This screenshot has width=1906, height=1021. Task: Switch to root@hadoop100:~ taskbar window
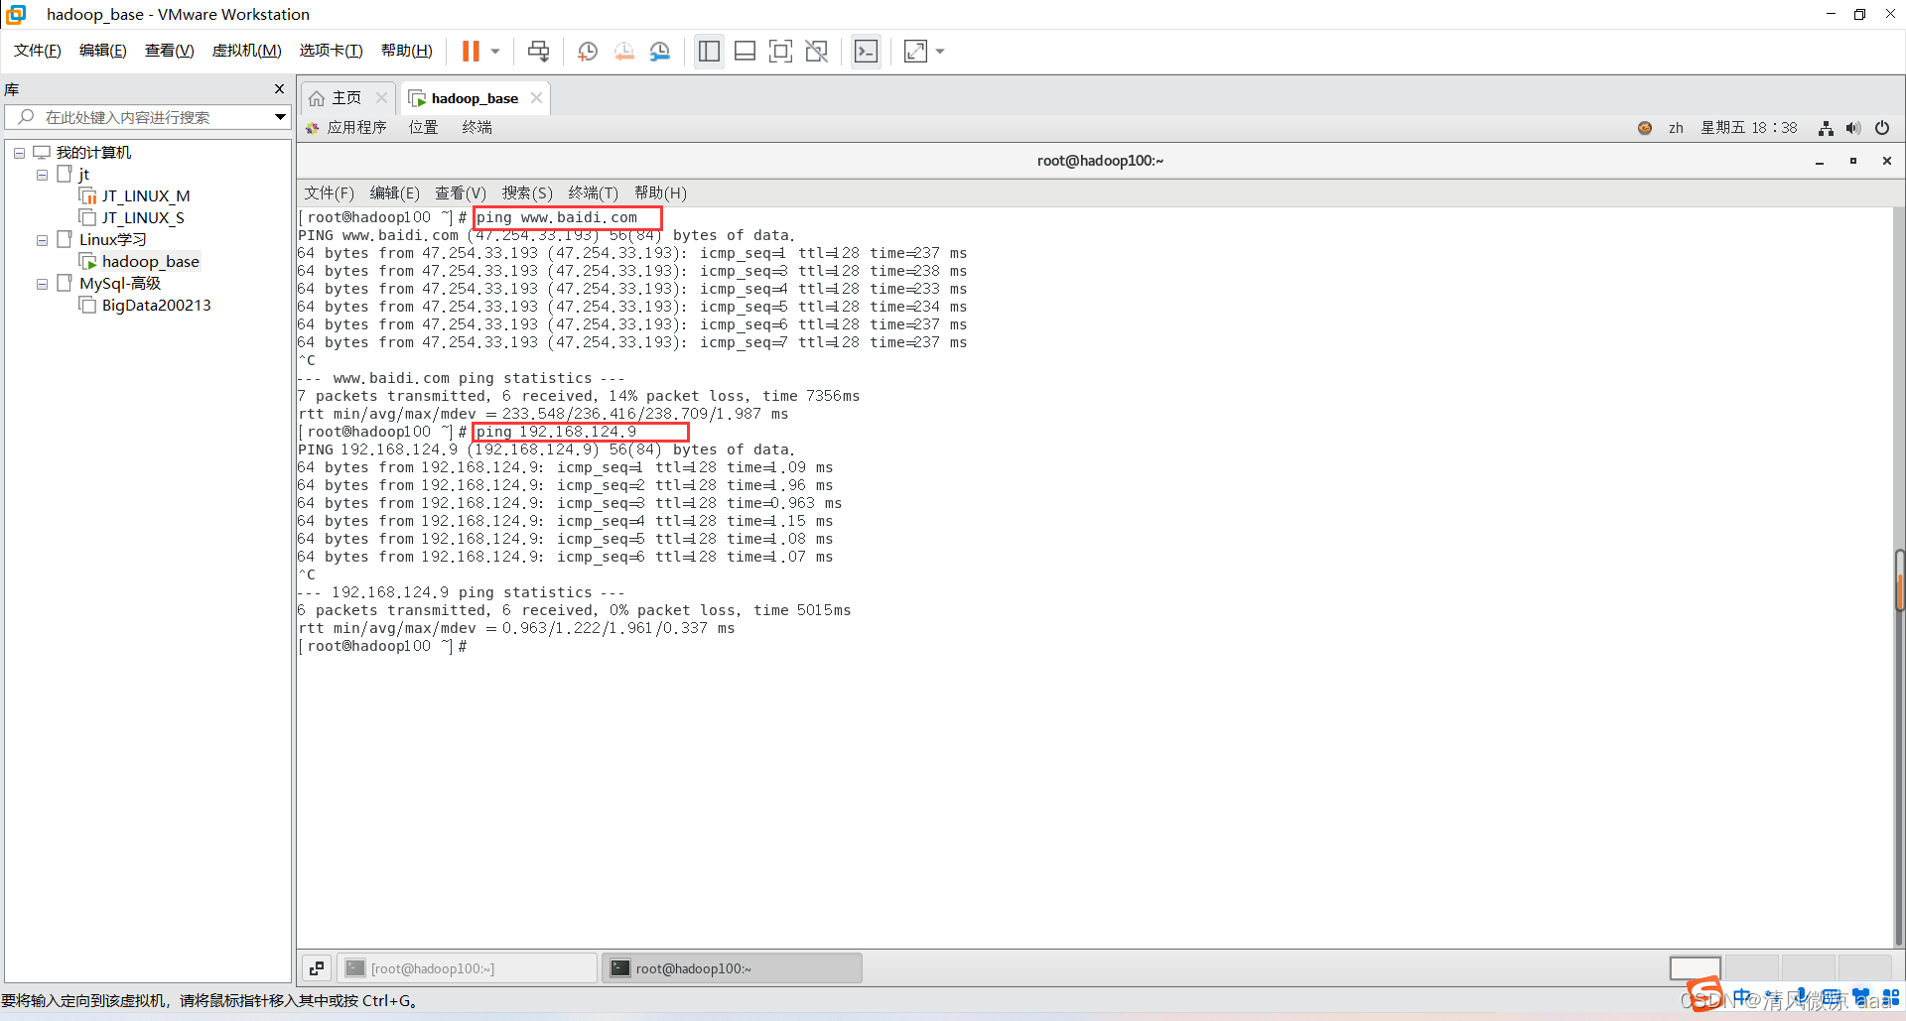point(732,968)
